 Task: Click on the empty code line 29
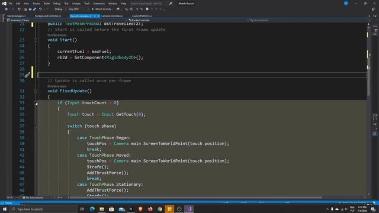[x=202, y=75]
